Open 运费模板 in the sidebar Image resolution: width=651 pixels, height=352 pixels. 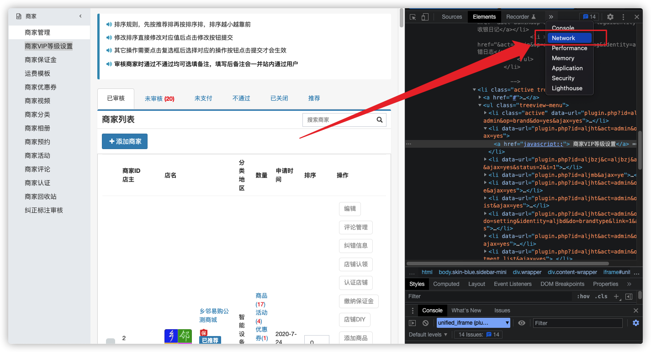tap(37, 73)
